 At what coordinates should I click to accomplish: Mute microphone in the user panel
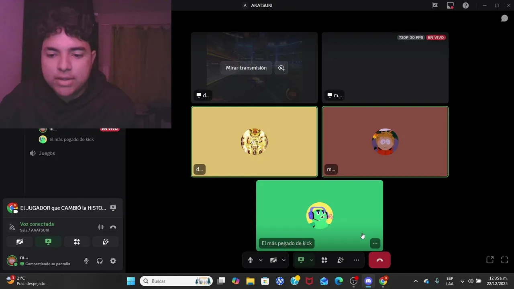(86, 261)
